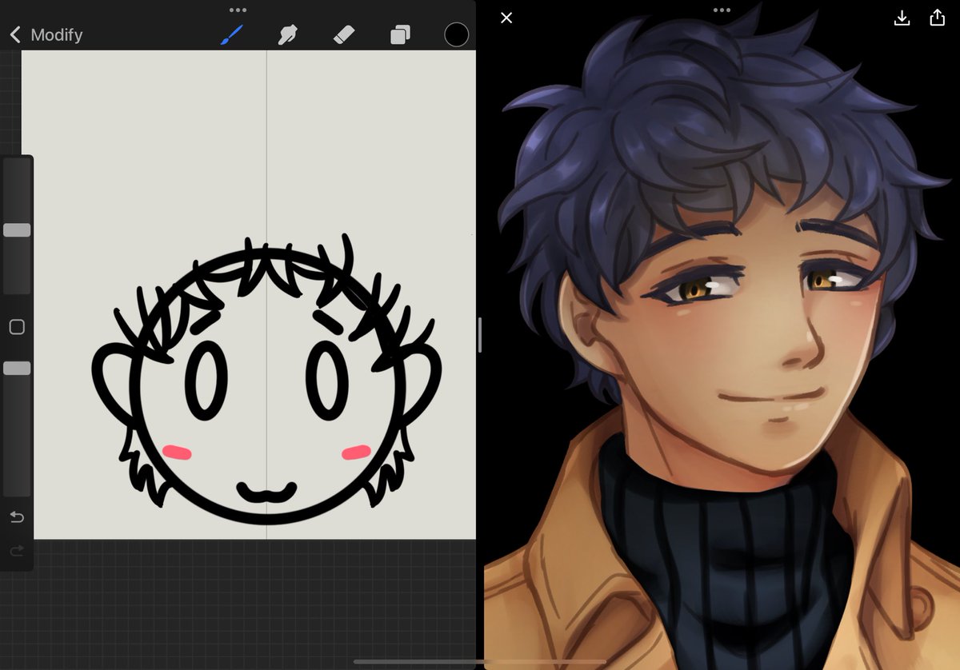The width and height of the screenshot is (960, 670).
Task: Click the brush opacity slider handle
Action: pos(17,368)
